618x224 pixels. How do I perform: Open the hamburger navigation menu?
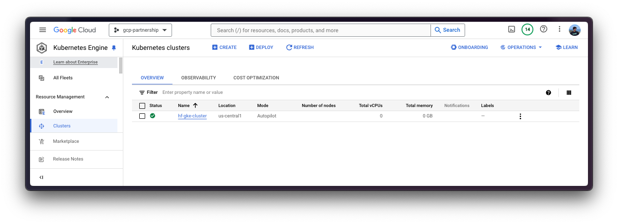pyautogui.click(x=42, y=30)
